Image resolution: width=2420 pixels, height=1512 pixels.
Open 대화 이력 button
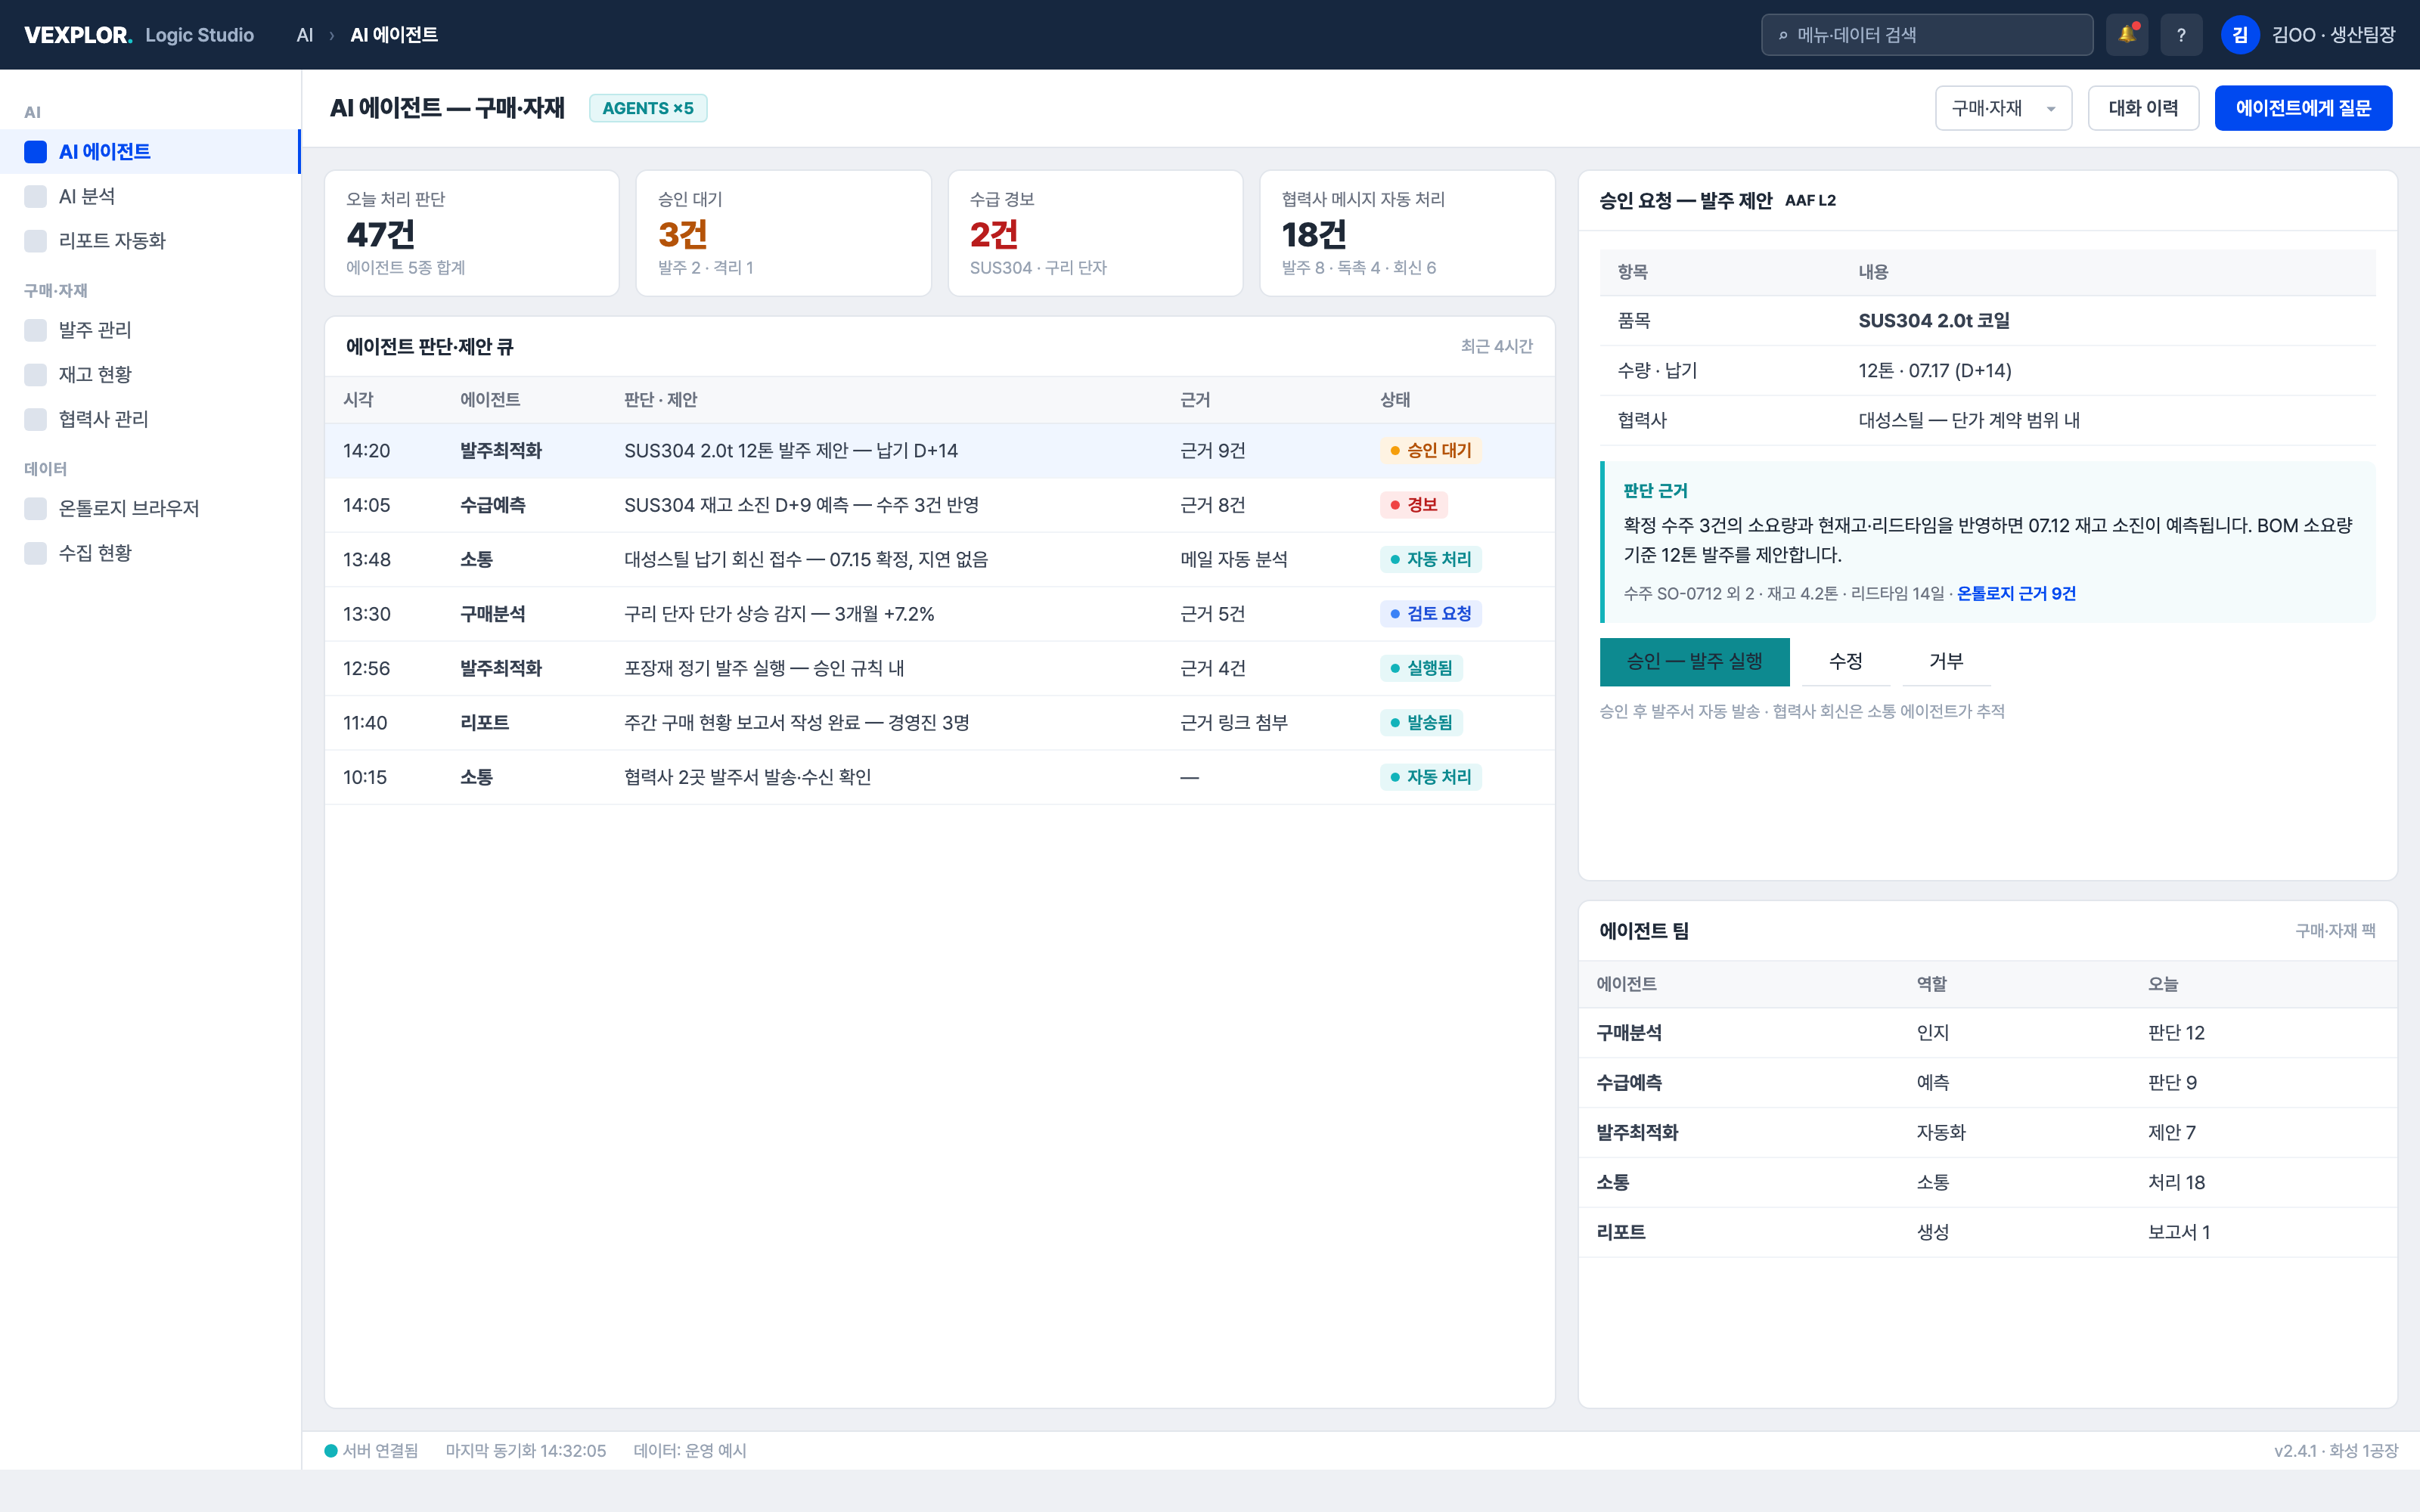pyautogui.click(x=2143, y=108)
